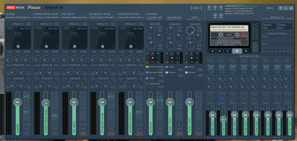Click the recorded file name display
Screen dimensions: 297x141
pos(229,28)
